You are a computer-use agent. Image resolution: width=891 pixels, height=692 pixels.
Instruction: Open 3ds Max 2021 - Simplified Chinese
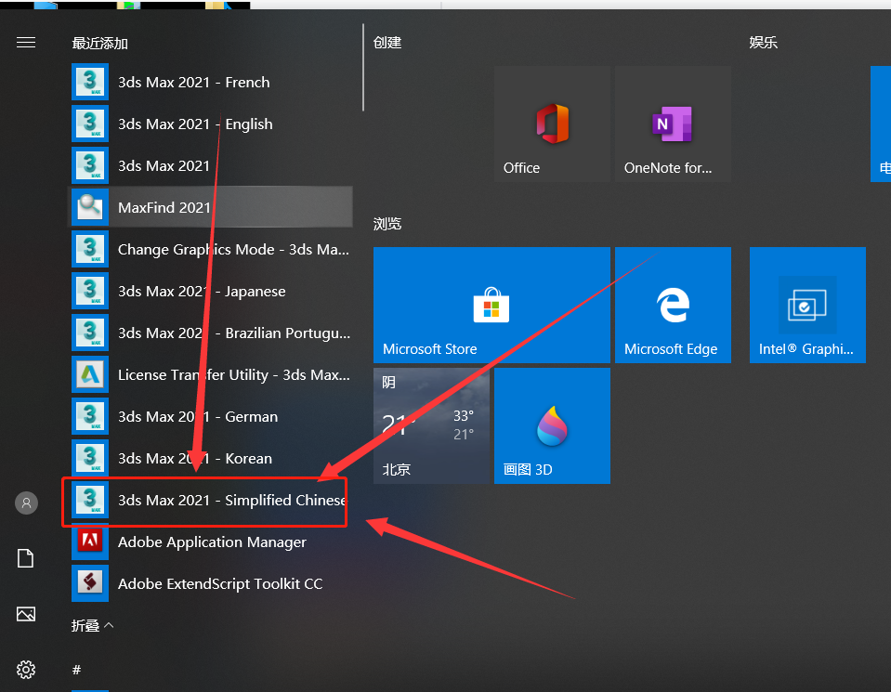[210, 500]
